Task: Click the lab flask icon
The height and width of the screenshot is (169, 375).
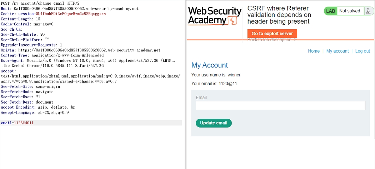Action: pyautogui.click(x=368, y=11)
